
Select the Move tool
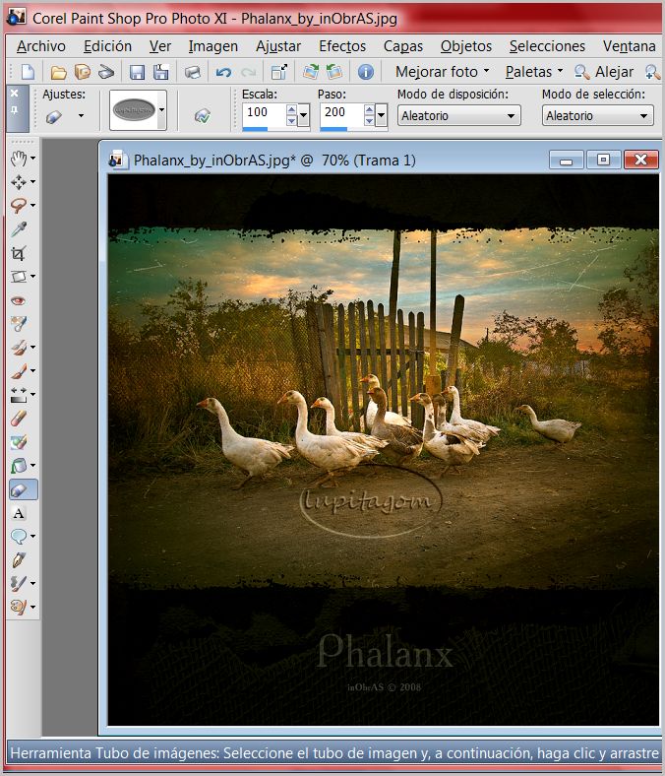tap(19, 182)
